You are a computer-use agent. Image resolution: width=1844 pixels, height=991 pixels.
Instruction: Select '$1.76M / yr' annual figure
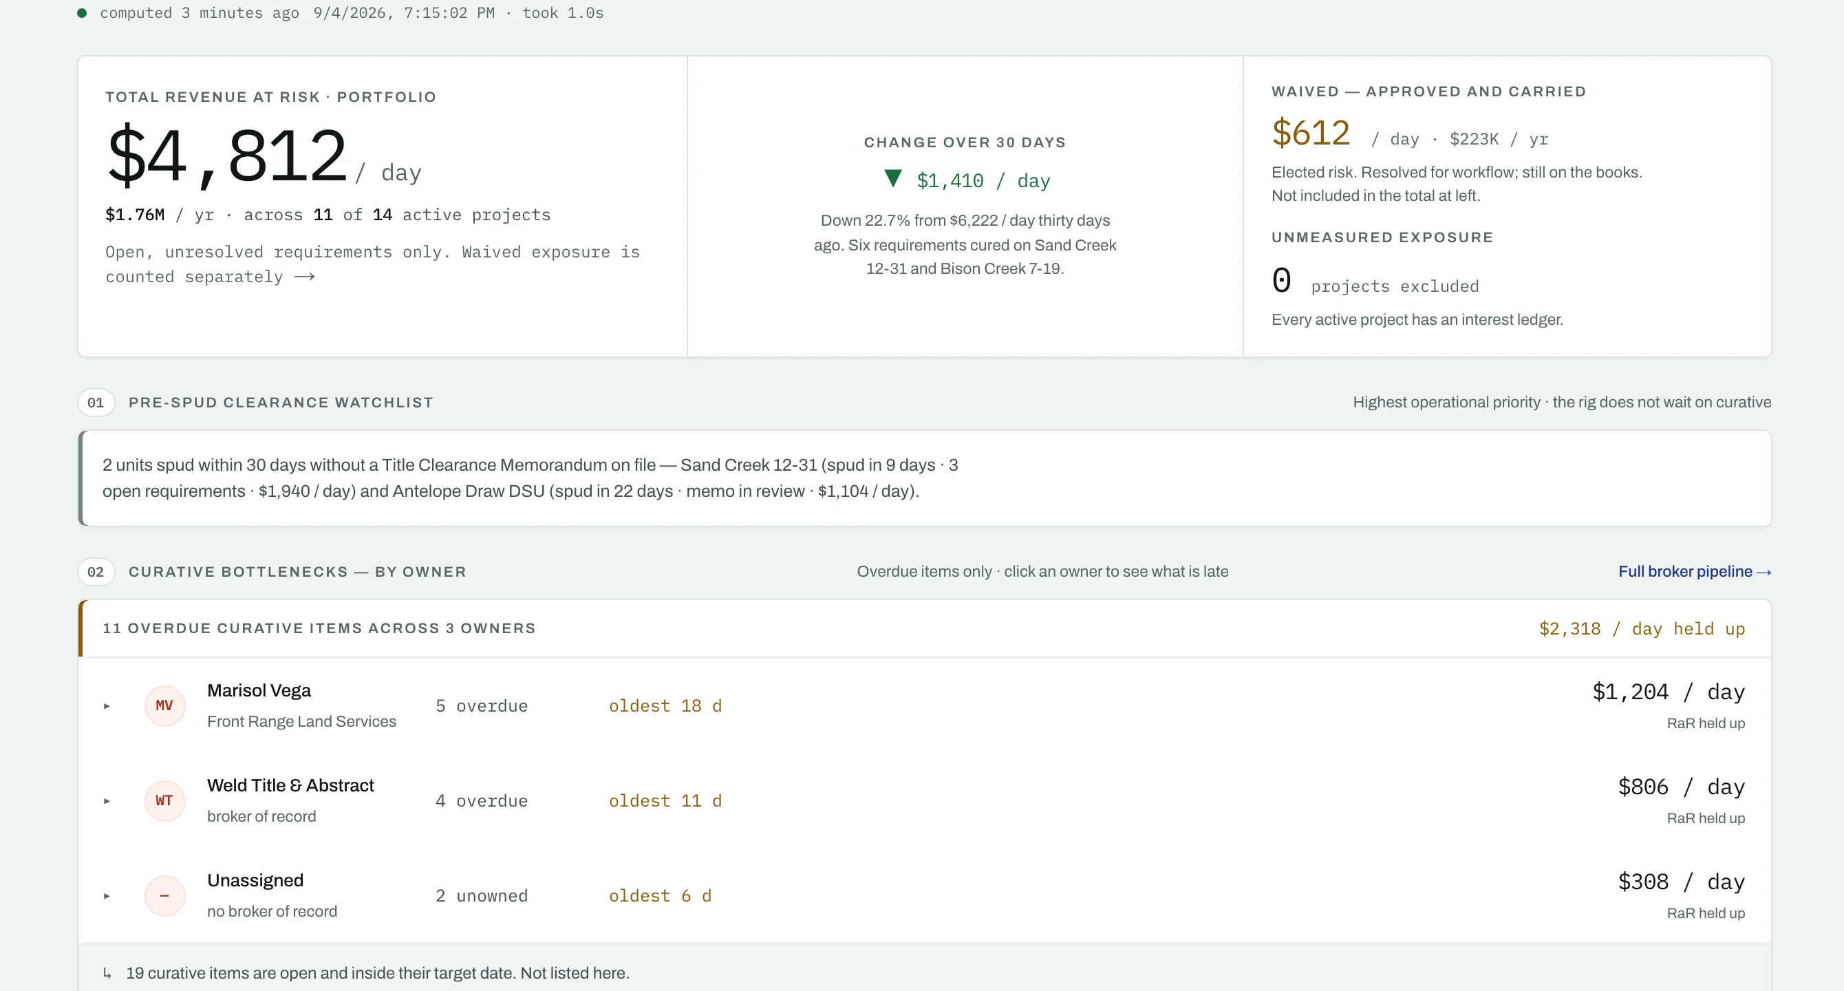point(160,215)
